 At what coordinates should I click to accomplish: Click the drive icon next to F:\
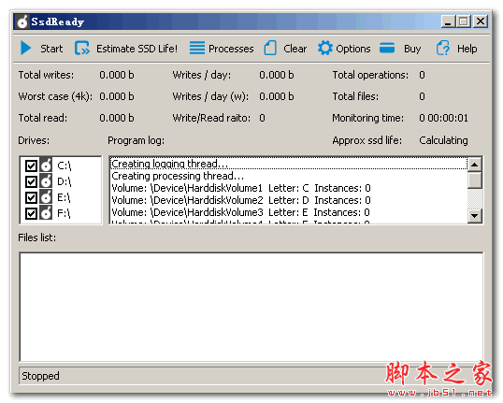pos(46,213)
